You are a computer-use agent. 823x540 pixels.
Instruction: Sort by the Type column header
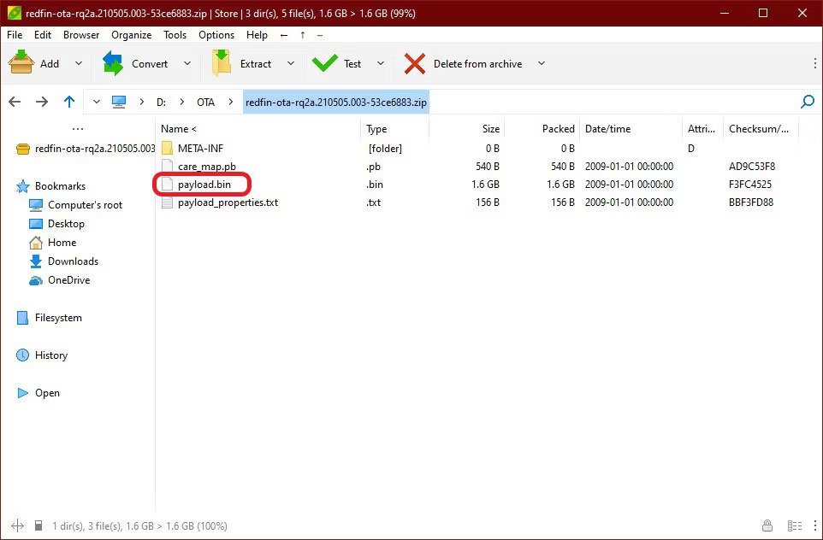pos(394,129)
